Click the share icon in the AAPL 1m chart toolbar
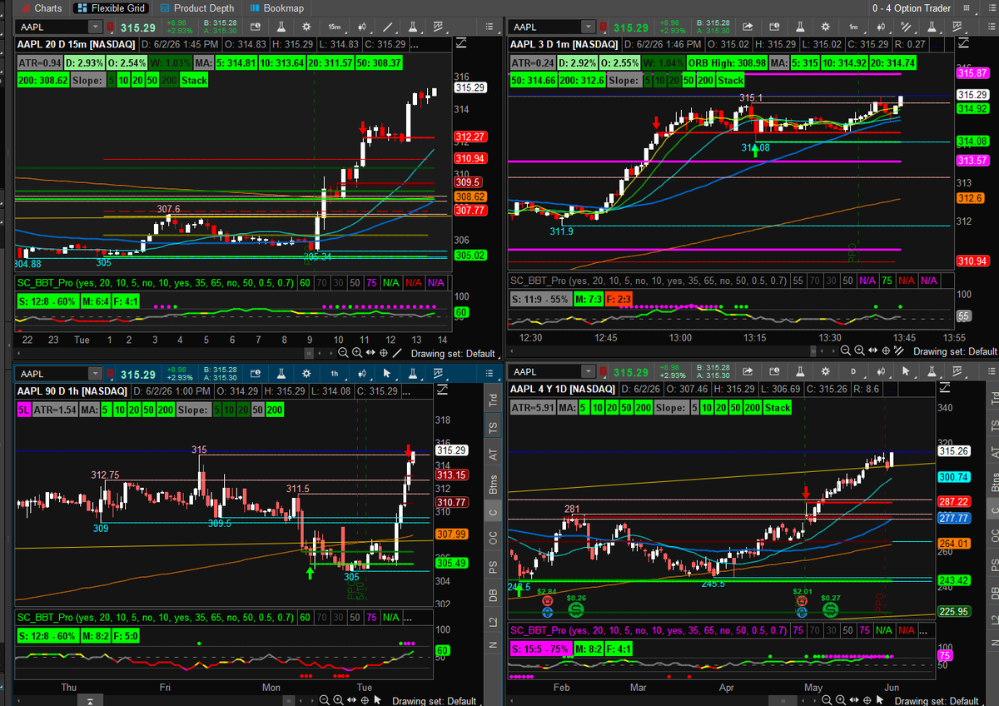Viewport: 999px width, 706px height. point(748,27)
